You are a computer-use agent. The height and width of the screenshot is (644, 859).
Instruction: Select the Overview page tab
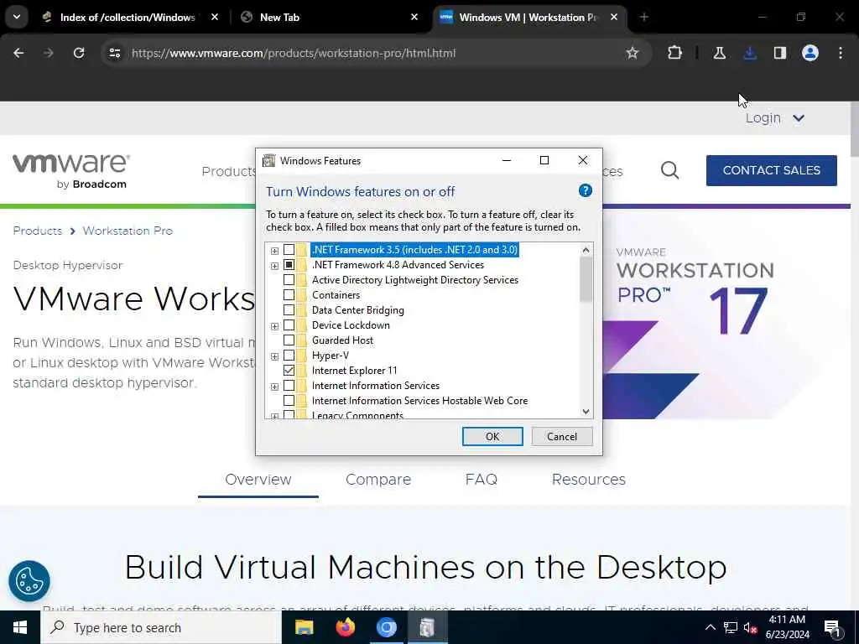(x=258, y=480)
